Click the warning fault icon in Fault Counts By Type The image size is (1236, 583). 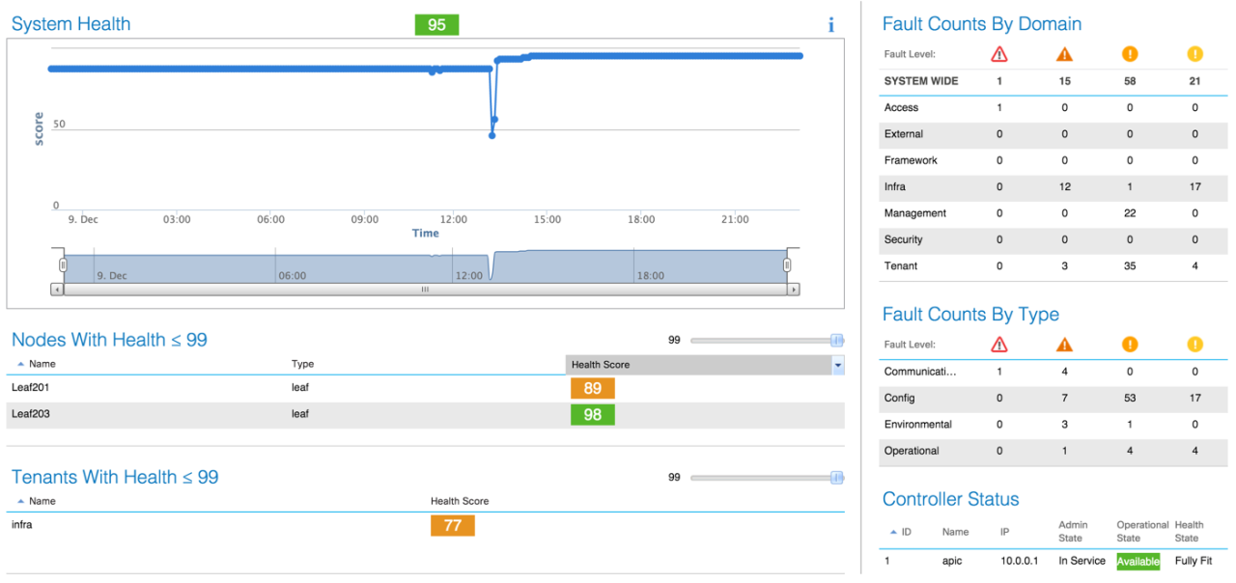[1194, 345]
